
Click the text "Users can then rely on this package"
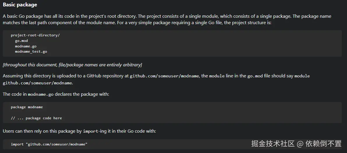(42, 131)
